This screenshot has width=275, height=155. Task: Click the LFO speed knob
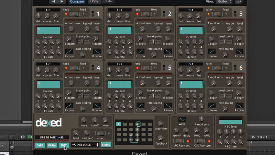click(x=176, y=130)
